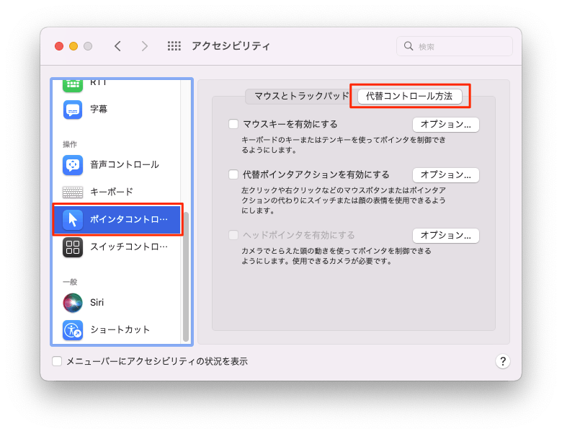Go forward with the right chevron
The height and width of the screenshot is (434, 562).
[x=144, y=46]
